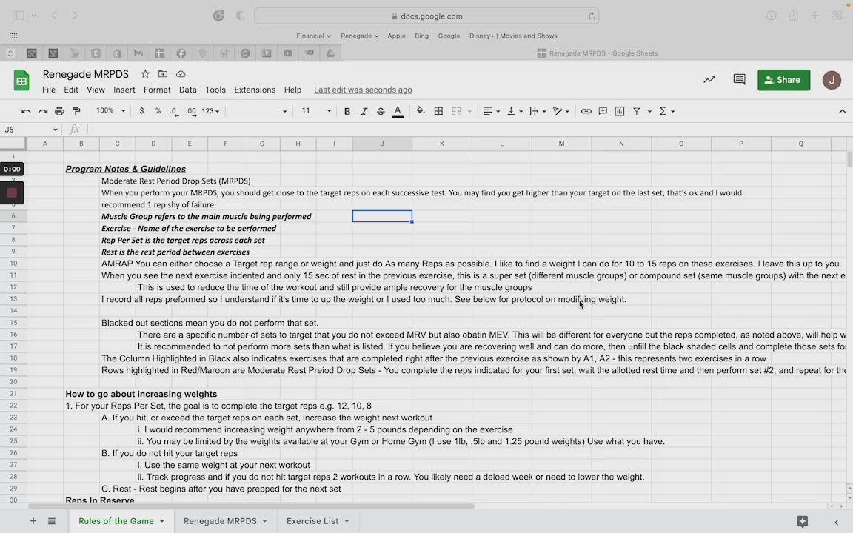Open the zoom 100% dropdown

pos(110,111)
